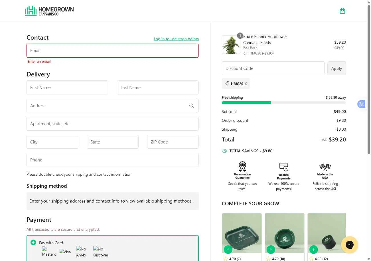Focus the ZIP Code field
The height and width of the screenshot is (261, 371).
(173, 142)
